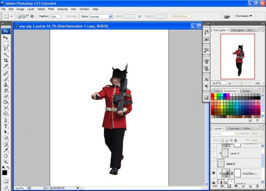Image resolution: width=266 pixels, height=191 pixels.
Task: Show Layer 4 visibility
Action: (214, 163)
